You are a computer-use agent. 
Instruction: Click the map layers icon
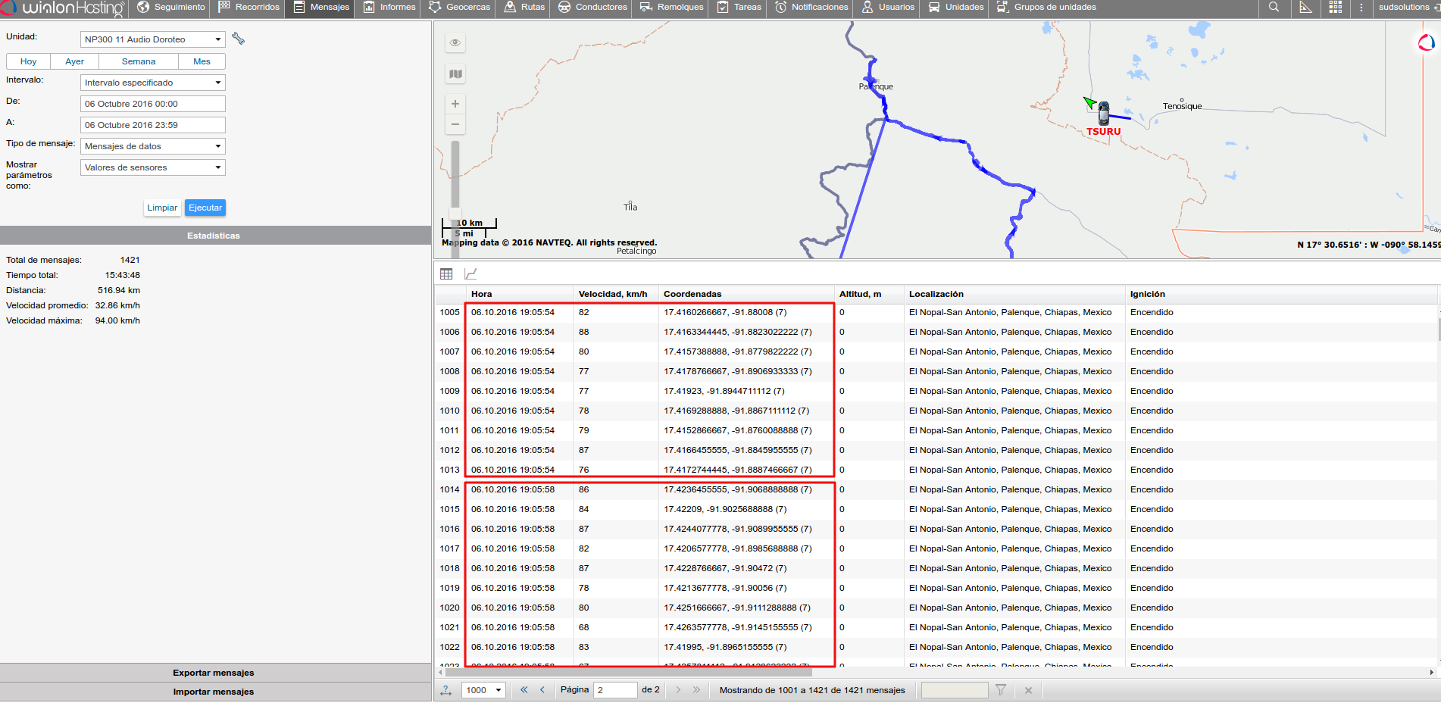pos(455,74)
